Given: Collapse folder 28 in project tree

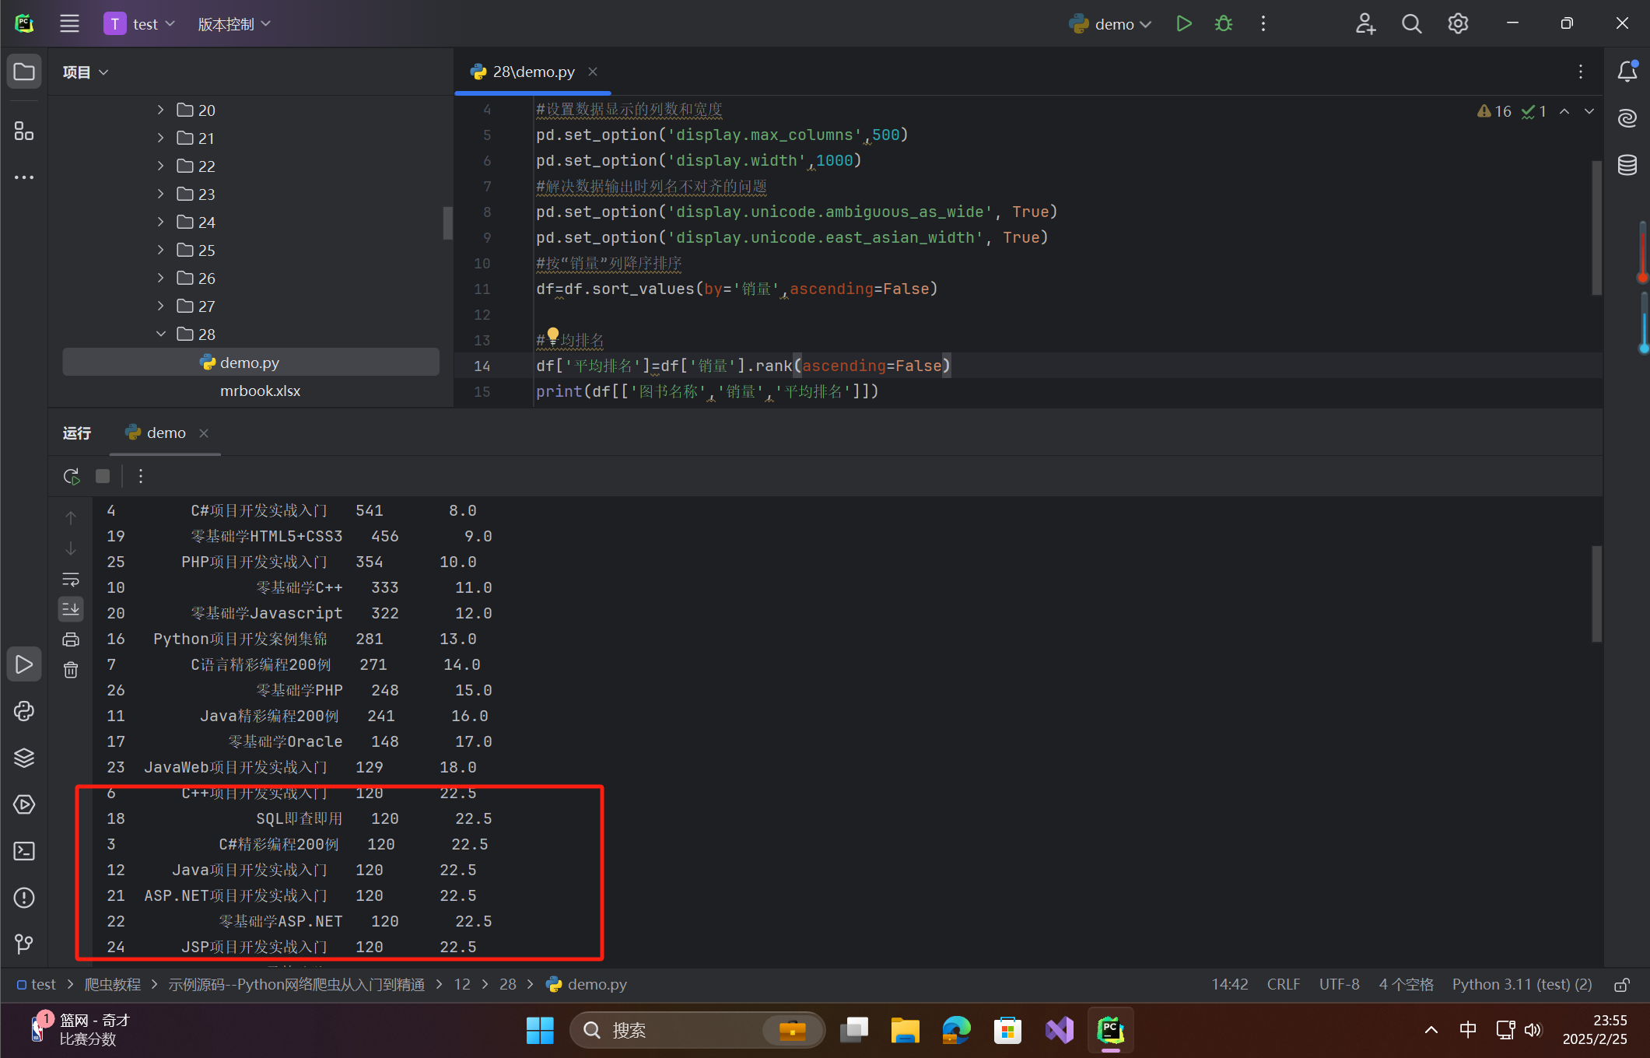Looking at the screenshot, I should click(x=160, y=334).
